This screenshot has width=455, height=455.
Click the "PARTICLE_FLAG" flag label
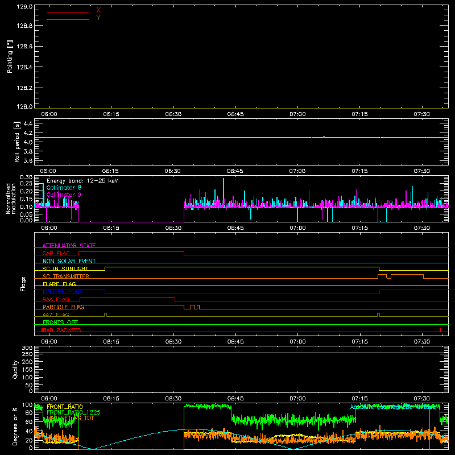pyautogui.click(x=64, y=307)
